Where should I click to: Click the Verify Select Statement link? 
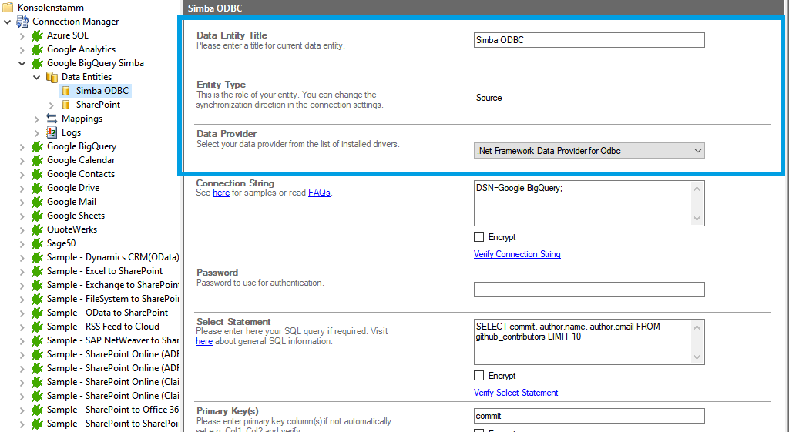click(x=515, y=393)
